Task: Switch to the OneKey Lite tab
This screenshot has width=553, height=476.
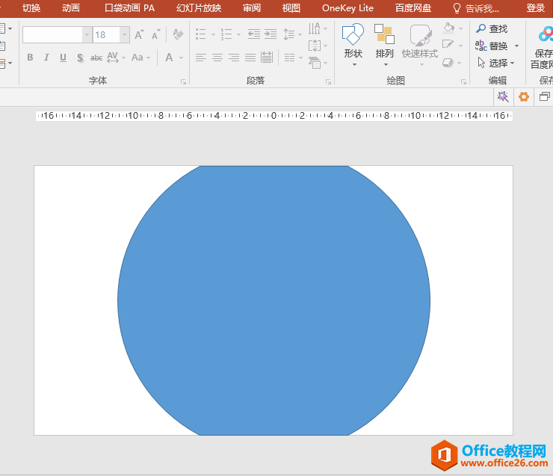Action: (x=347, y=8)
